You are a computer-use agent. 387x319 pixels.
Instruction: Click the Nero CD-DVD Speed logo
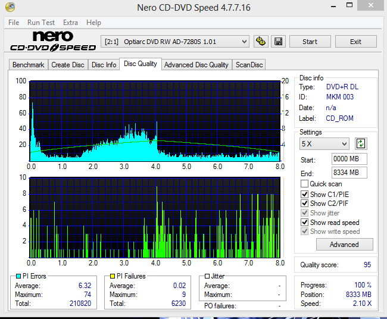point(52,41)
